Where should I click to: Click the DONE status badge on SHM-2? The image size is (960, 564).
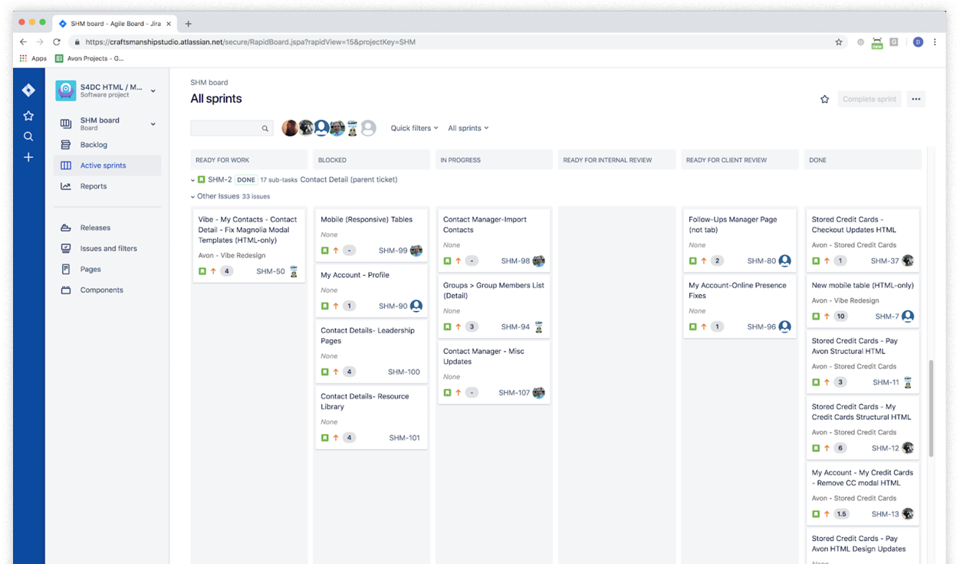coord(246,180)
